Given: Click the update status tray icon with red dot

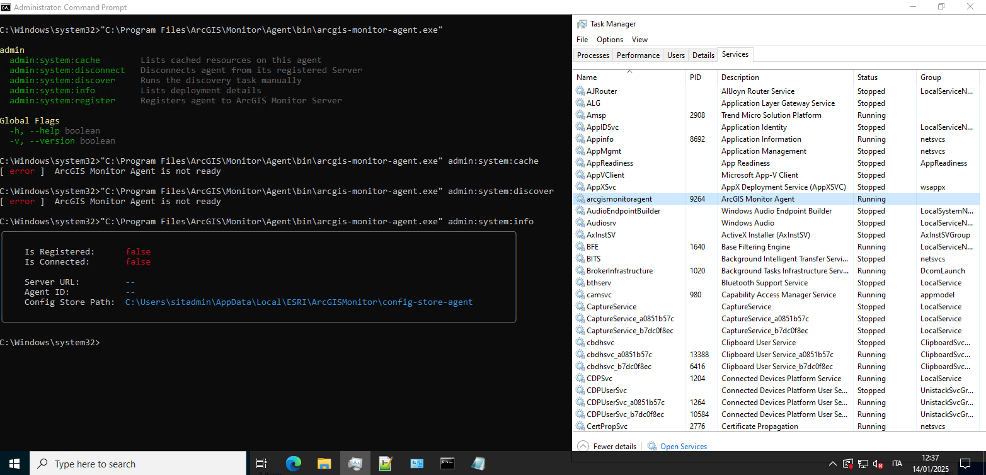Looking at the screenshot, I should point(849,464).
